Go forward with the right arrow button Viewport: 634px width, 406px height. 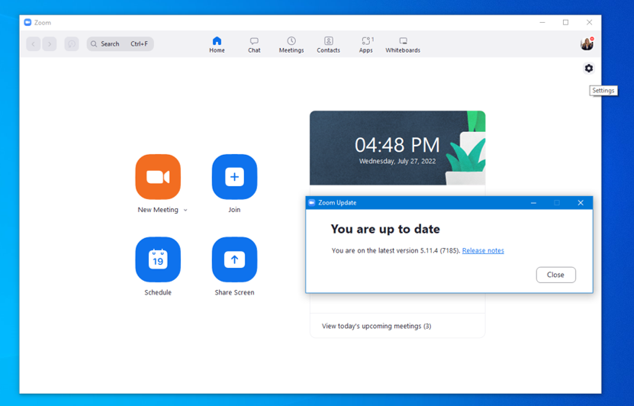[x=50, y=43]
